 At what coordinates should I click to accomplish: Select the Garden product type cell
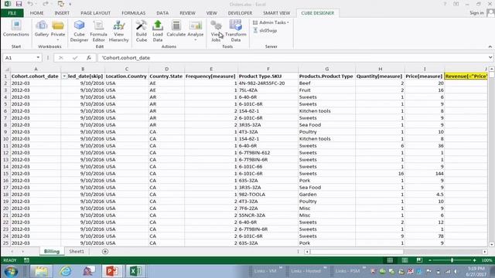point(326,195)
